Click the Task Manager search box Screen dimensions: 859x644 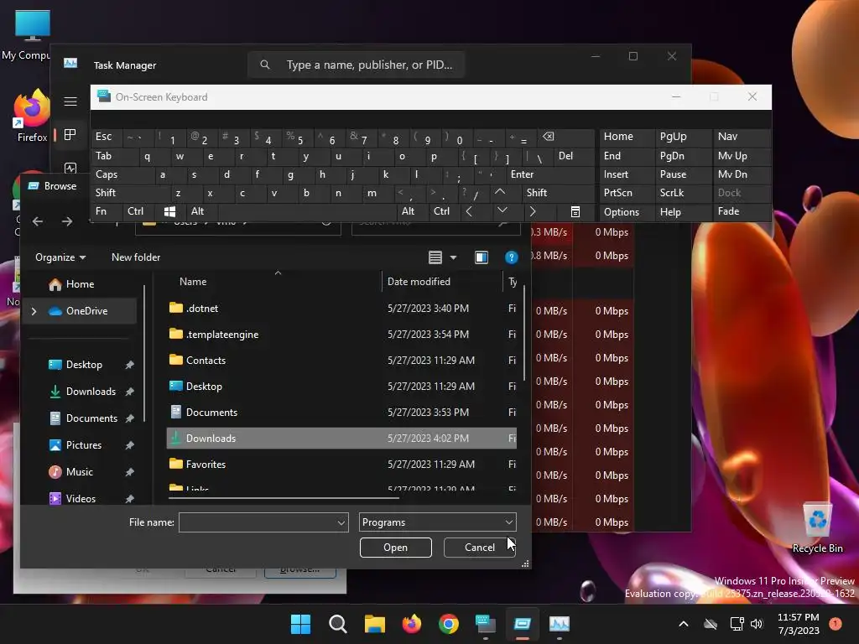click(357, 65)
